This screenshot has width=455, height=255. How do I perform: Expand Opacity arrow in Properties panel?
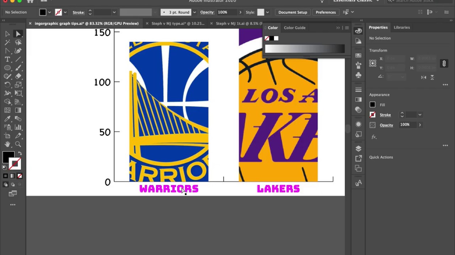pyautogui.click(x=420, y=125)
